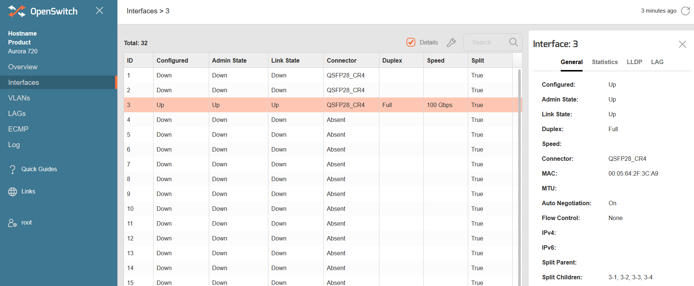
Task: Toggle the Details checkbox
Action: 411,42
